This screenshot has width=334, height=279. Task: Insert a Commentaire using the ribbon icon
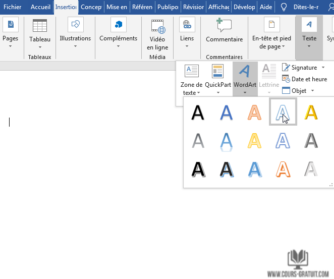[224, 26]
